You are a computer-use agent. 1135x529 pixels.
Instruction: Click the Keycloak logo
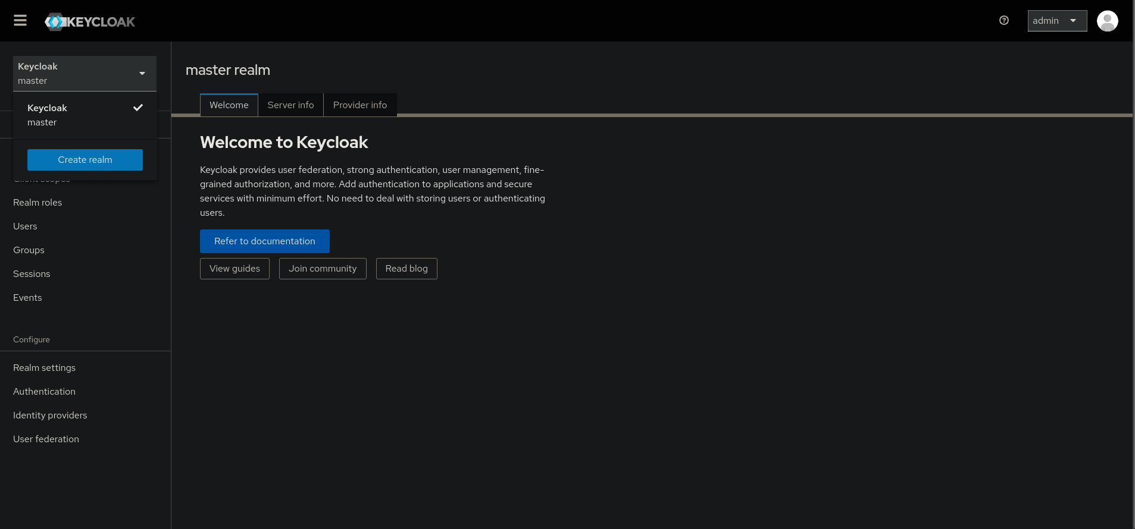(90, 22)
